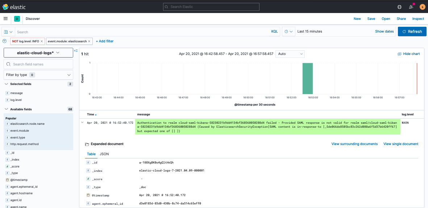Open the elastic-cloud-logs* index pattern dropdown
This screenshot has height=208, width=428.
[38, 53]
